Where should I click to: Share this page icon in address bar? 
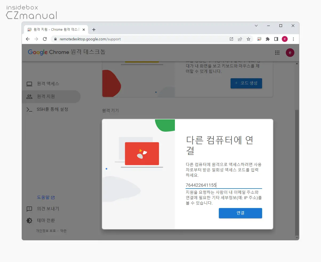pos(240,39)
